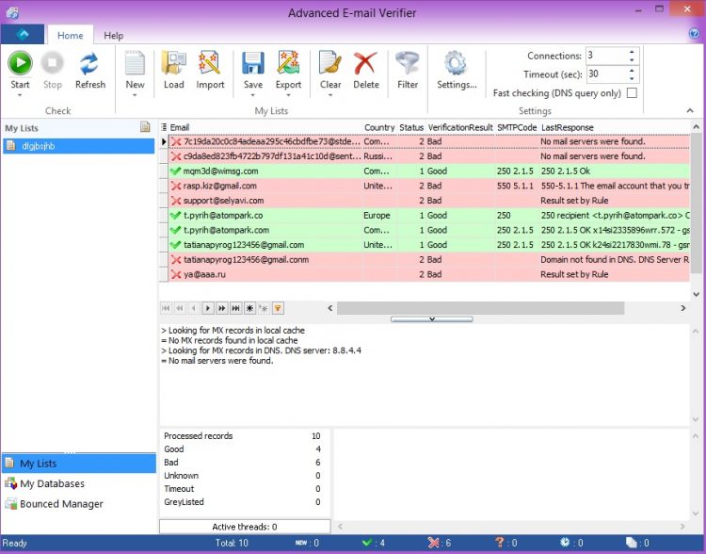Viewport: 706px width, 554px height.
Task: Select the rasp.kiz@gmail.com row
Action: click(x=425, y=186)
